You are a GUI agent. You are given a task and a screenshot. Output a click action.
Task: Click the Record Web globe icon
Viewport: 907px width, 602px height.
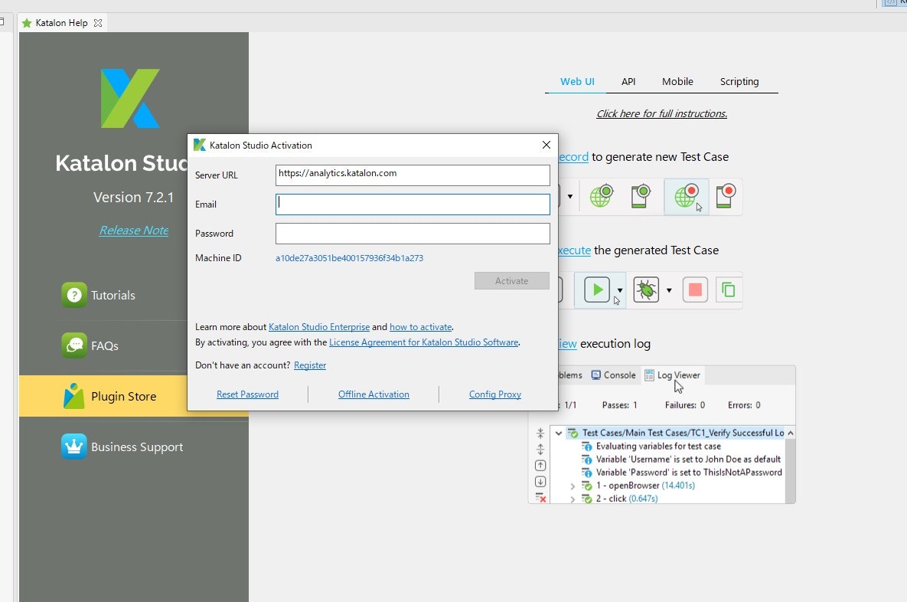tap(686, 196)
